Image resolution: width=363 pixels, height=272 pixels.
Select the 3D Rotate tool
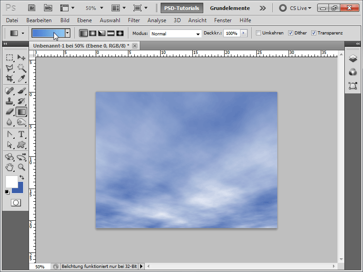[9, 157]
